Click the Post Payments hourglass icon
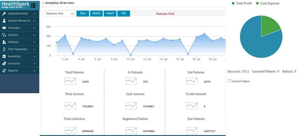Screen dimensions: 308x136 (4, 49)
